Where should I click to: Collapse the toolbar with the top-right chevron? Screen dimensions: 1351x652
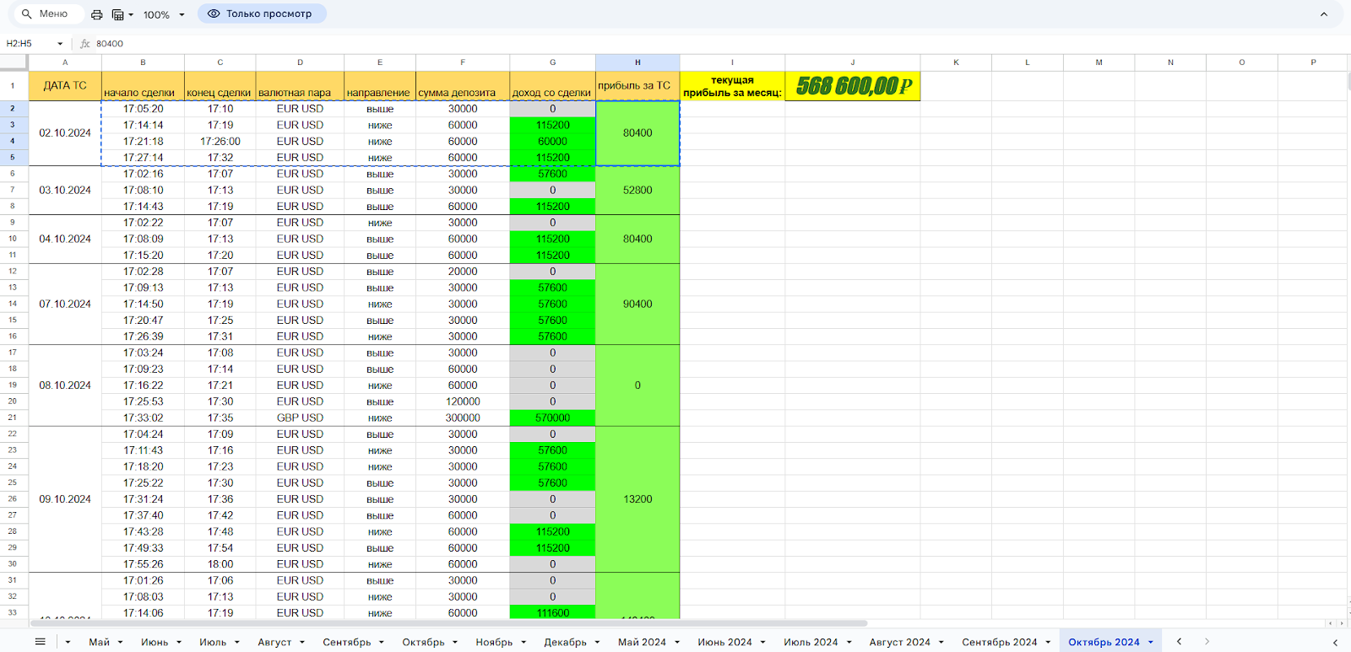(1324, 14)
